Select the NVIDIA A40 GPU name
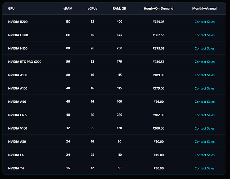The image size is (230, 179). pyautogui.click(x=17, y=102)
